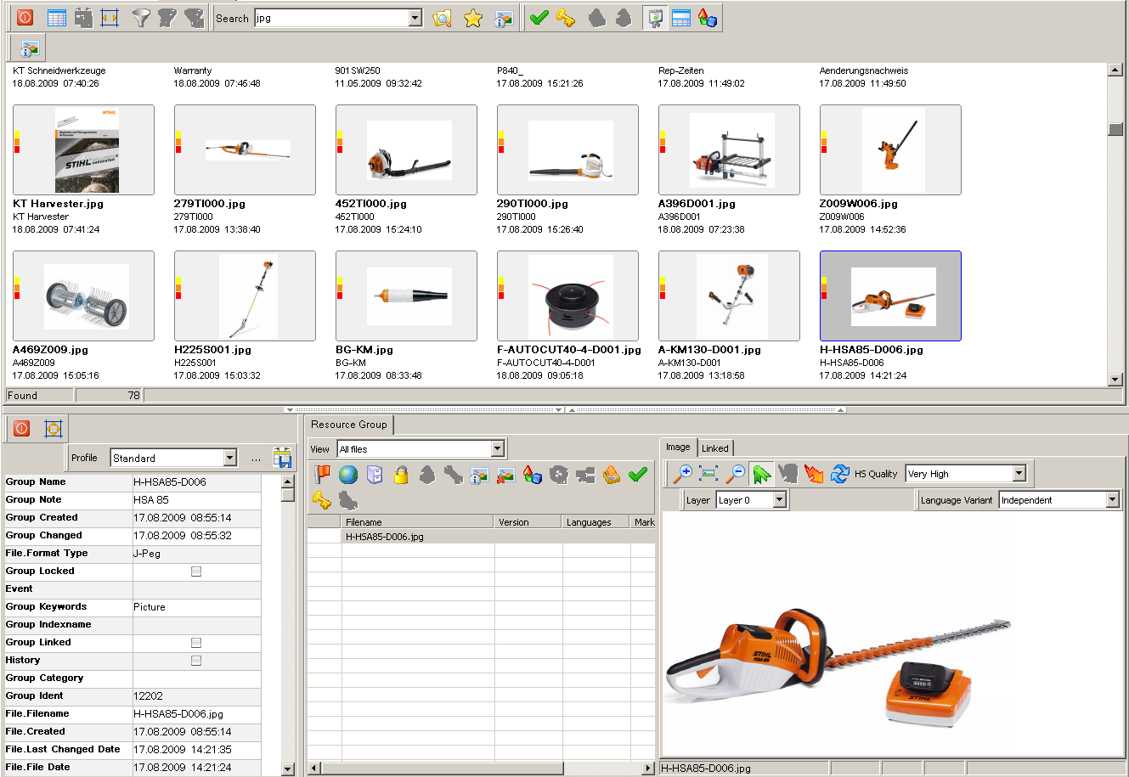Click the yellow padlock icon
This screenshot has width=1129, height=777.
coord(401,475)
